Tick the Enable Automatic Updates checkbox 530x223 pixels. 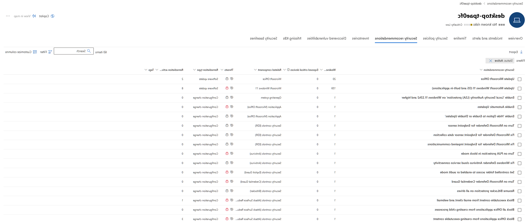[519, 107]
